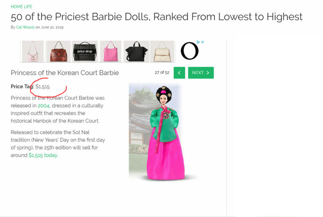This screenshot has height=217, width=323.
Task: Click the '$1,515 today' green link
Action: point(43,155)
